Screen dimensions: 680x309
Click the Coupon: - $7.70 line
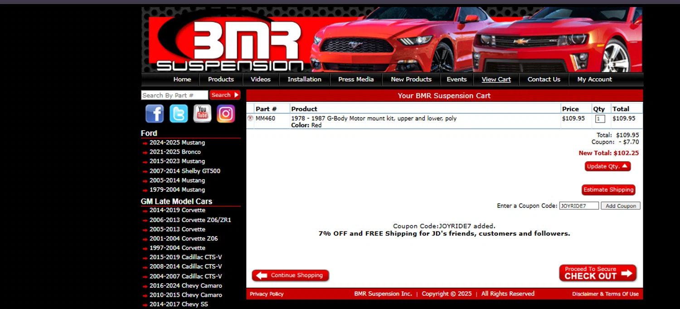[615, 142]
